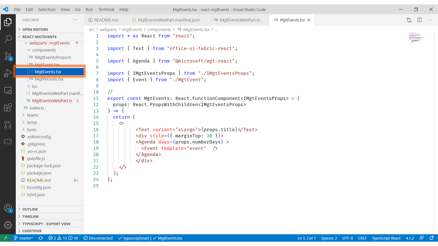Expand the OUTLINE section
438x246 pixels.
30,209
